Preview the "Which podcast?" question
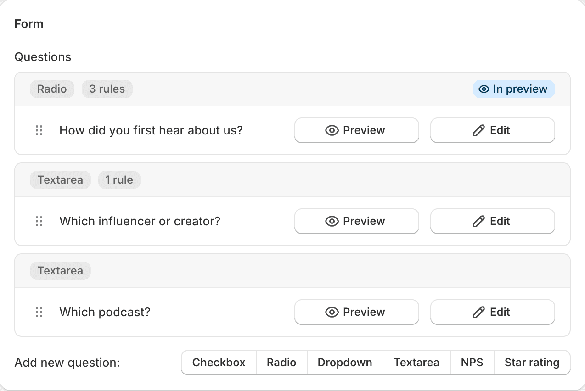The image size is (585, 391). (x=356, y=312)
